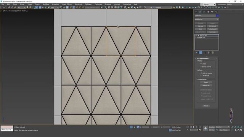Image resolution: width=244 pixels, height=137 pixels.
Task: Click the Bend modifier button
Action: [x=201, y=29]
